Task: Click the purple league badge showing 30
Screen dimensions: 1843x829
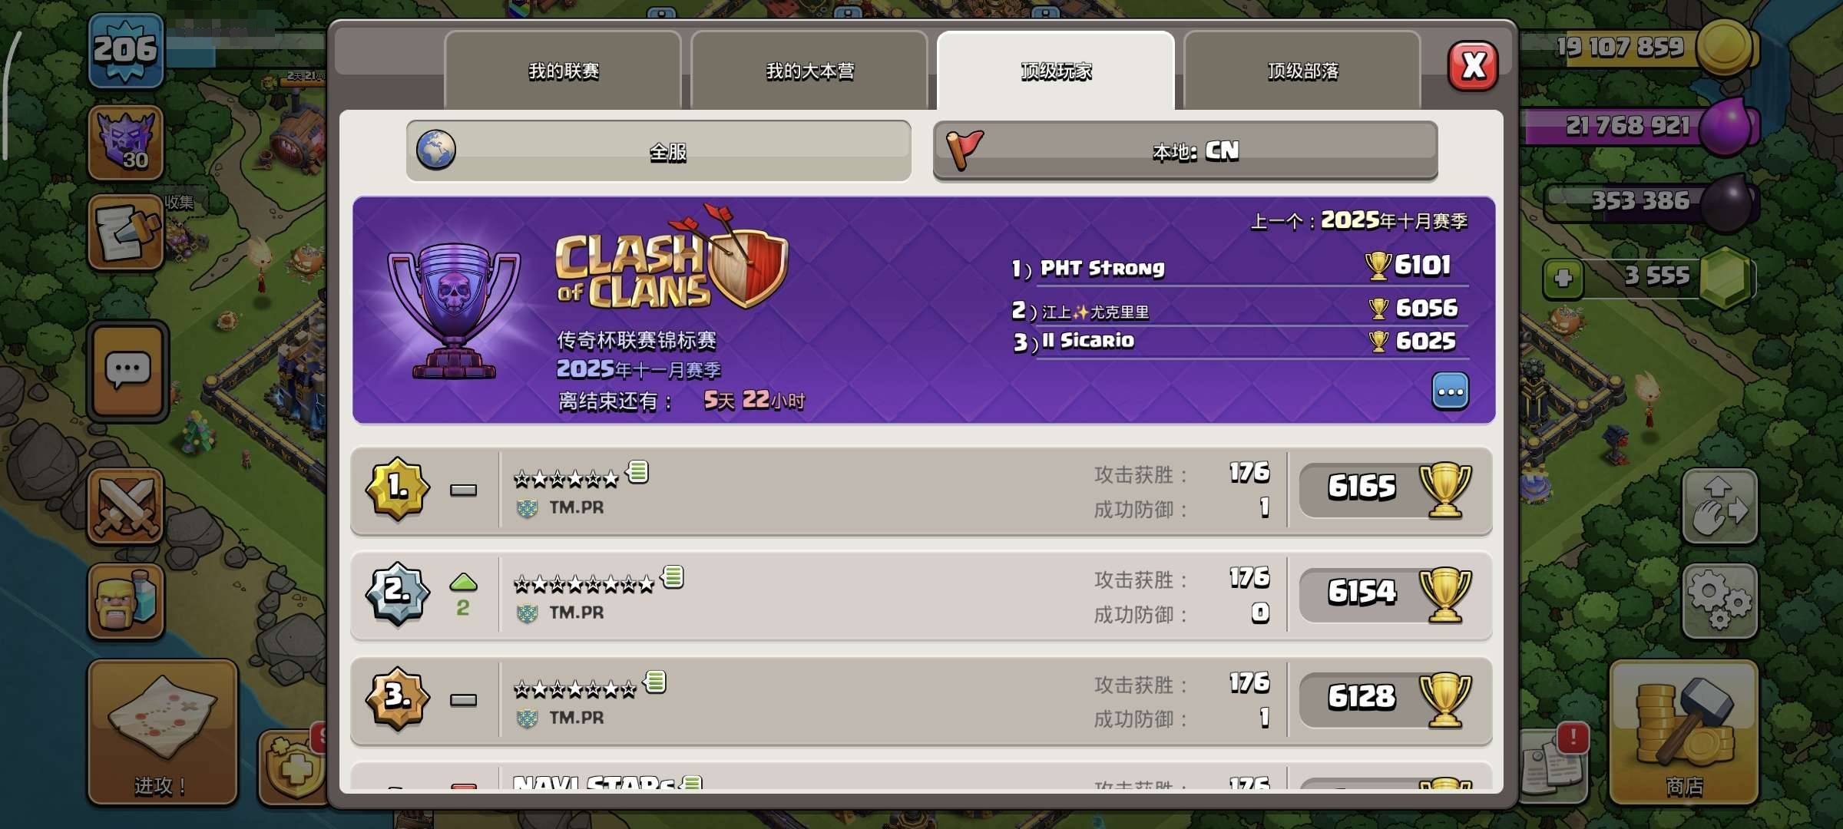Action: (126, 143)
